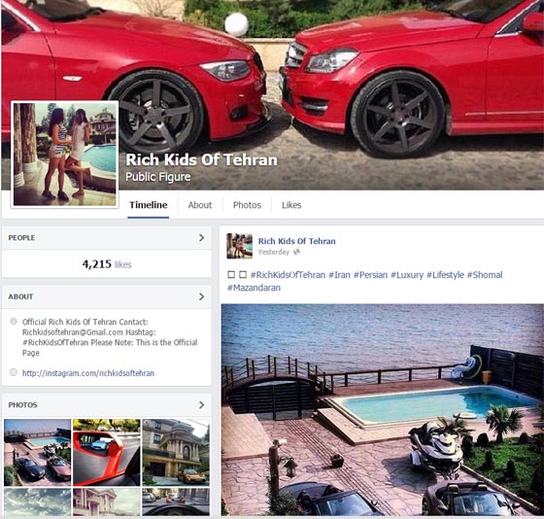This screenshot has width=544, height=519.
Task: Open the mansion building photo thumbnail
Action: (x=176, y=452)
